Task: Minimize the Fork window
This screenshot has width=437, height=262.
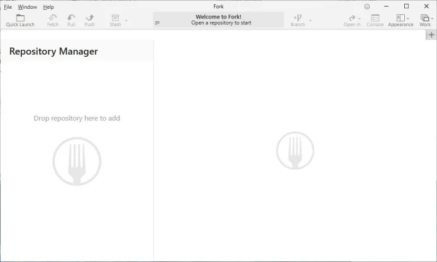Action: pos(386,6)
